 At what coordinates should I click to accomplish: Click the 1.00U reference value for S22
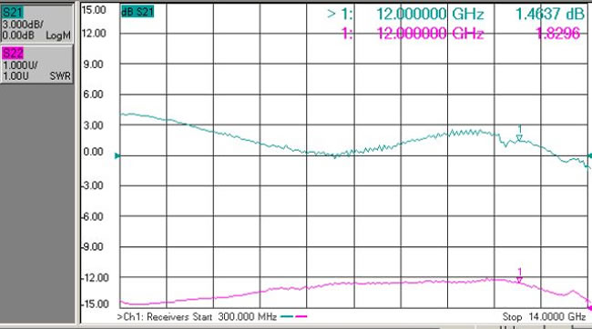[15, 76]
